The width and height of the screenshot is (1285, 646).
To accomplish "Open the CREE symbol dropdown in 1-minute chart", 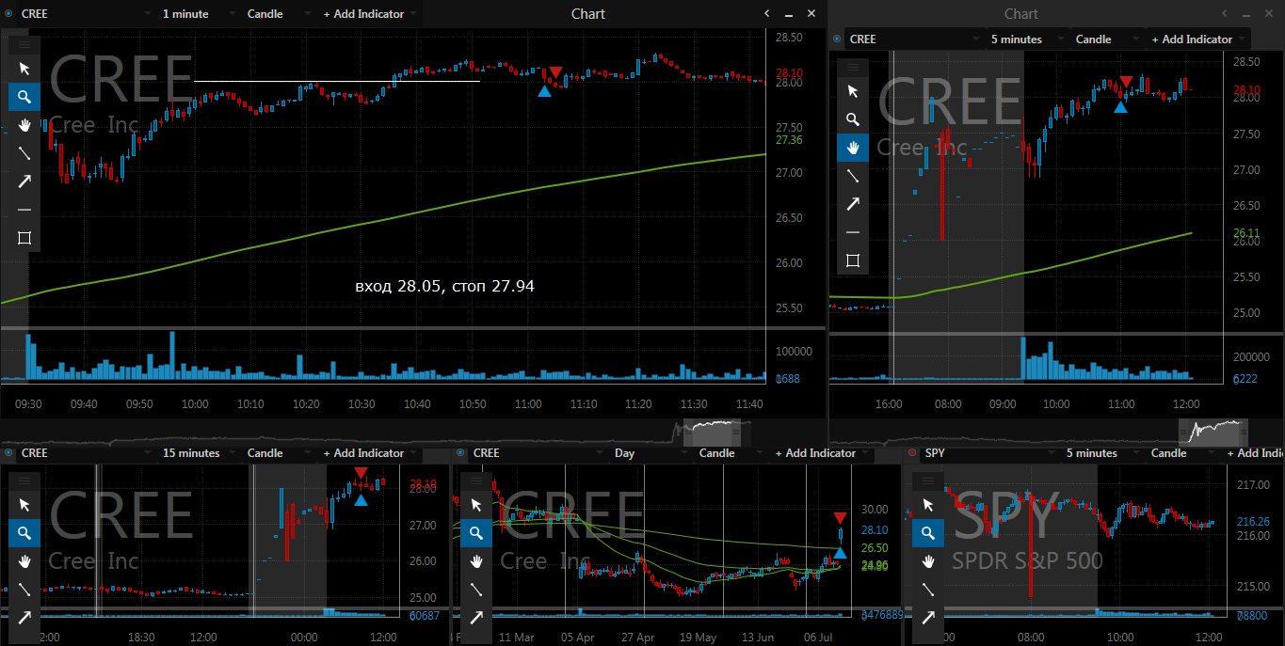I will pos(85,14).
